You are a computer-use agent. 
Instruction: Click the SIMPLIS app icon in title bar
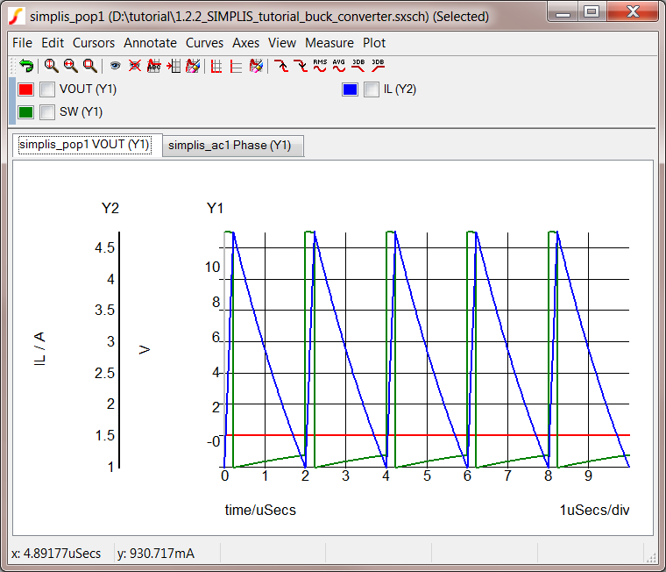click(x=17, y=16)
